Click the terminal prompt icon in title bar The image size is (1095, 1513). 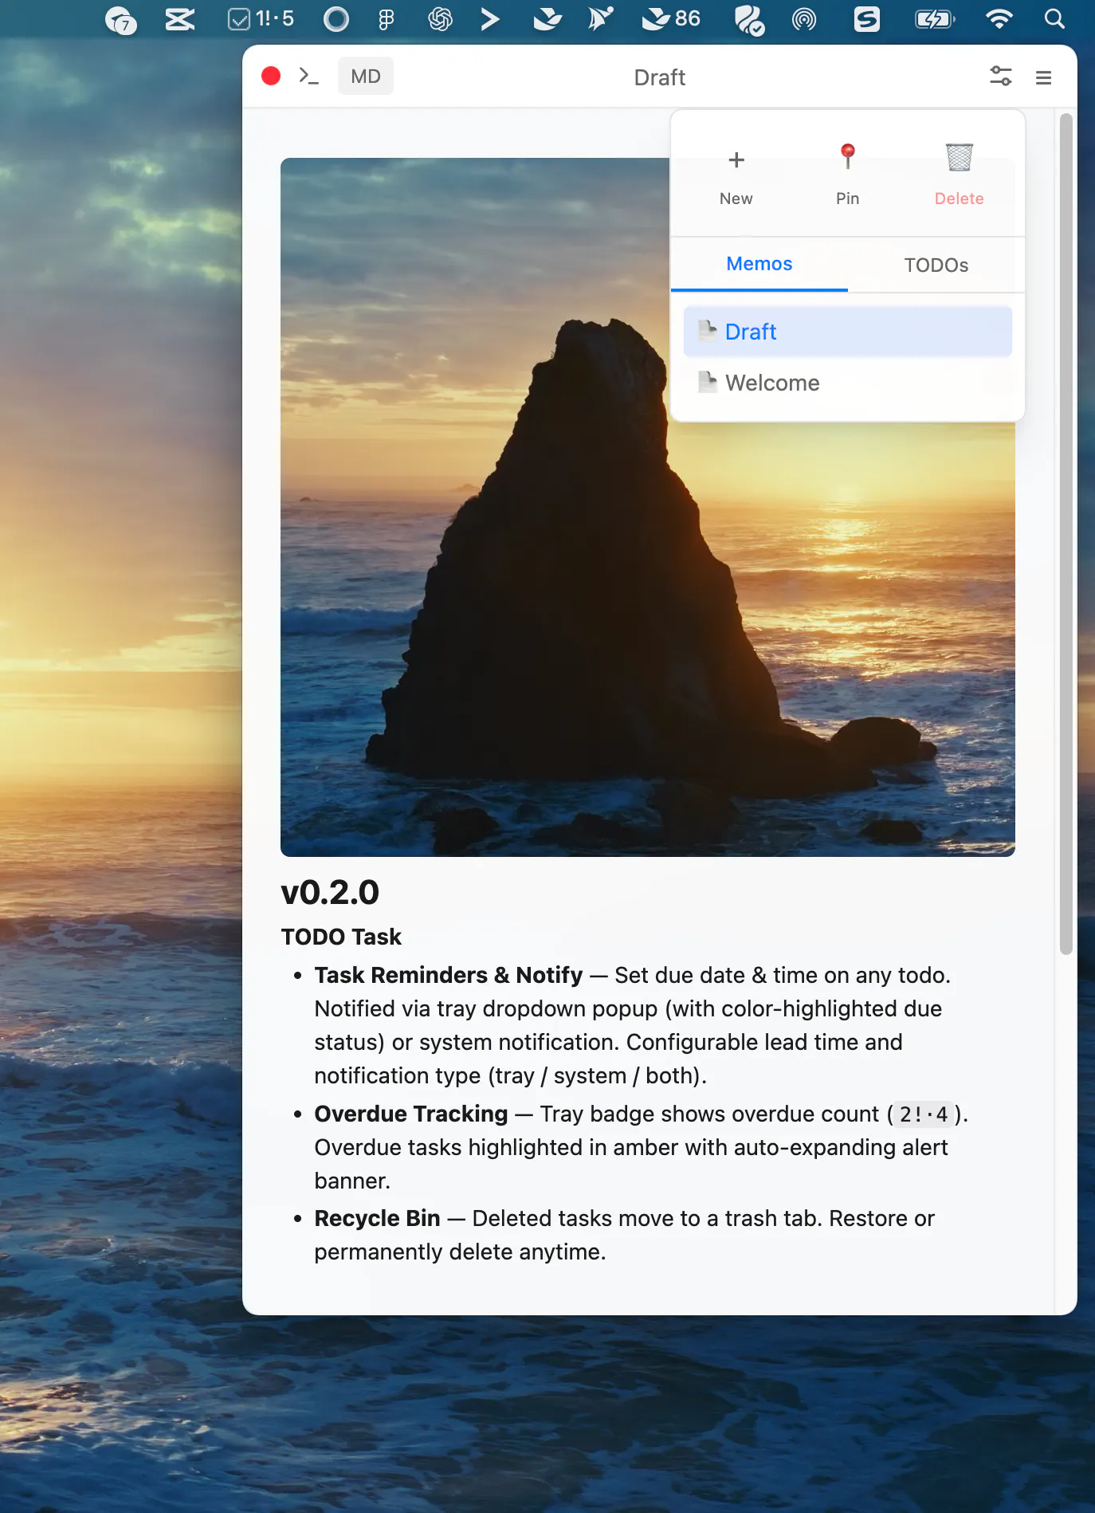pyautogui.click(x=308, y=76)
